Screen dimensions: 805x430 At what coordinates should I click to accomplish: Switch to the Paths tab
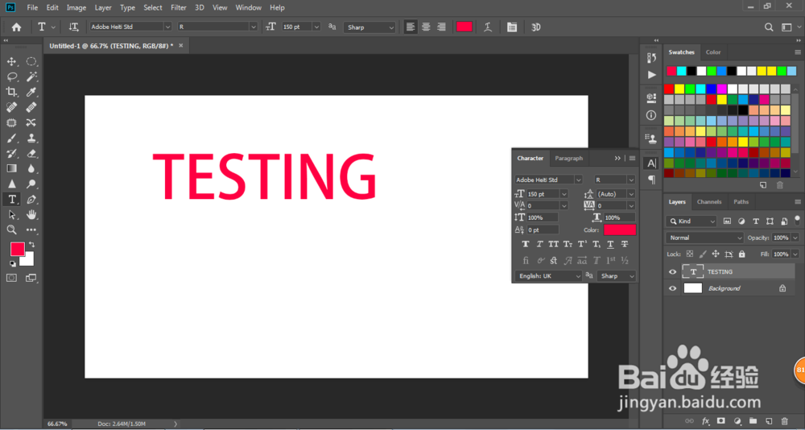[741, 202]
